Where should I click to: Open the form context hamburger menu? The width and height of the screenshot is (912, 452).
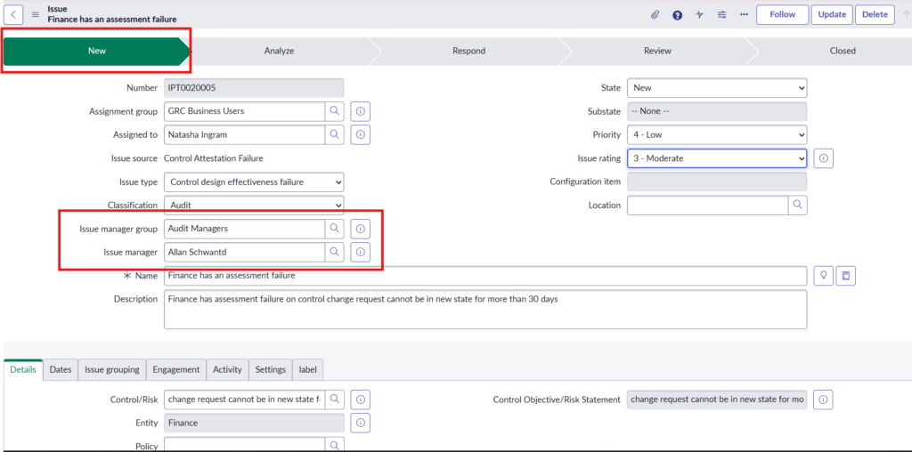36,14
